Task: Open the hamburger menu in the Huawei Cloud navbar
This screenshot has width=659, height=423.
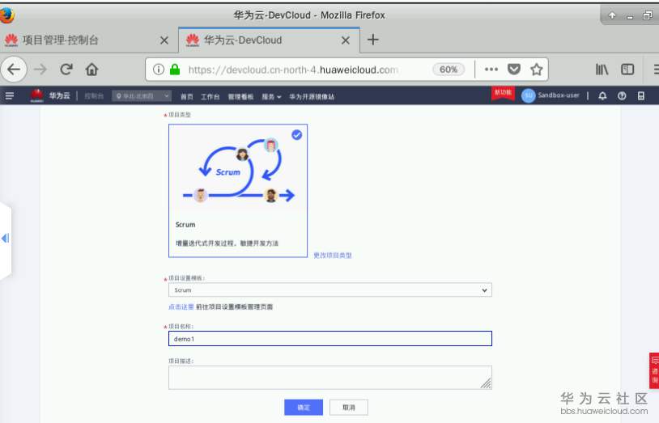Action: point(9,96)
